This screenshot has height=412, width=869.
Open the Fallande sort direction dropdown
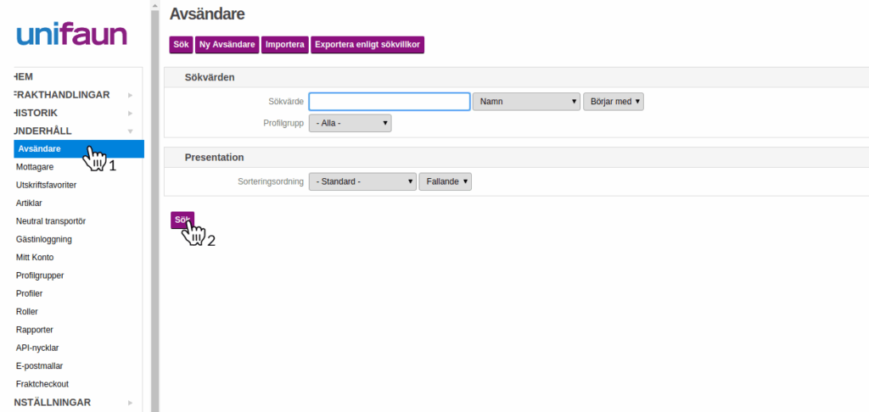[445, 181]
